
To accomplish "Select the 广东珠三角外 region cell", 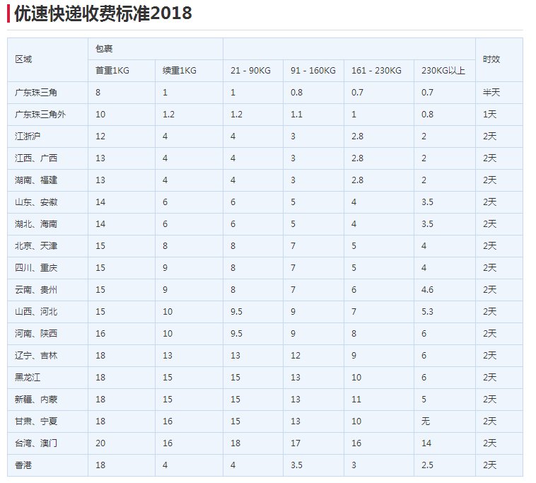I will click(40, 115).
